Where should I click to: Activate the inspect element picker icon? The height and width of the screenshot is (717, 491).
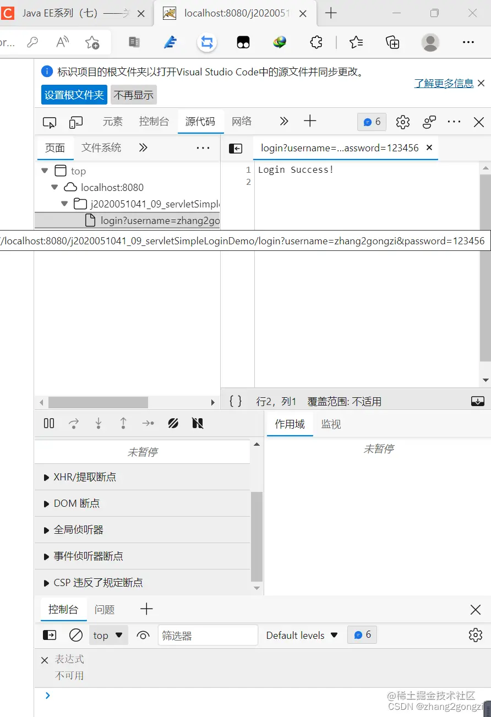click(x=50, y=122)
